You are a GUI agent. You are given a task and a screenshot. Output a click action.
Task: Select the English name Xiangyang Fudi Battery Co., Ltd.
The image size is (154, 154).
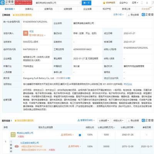click(38, 78)
